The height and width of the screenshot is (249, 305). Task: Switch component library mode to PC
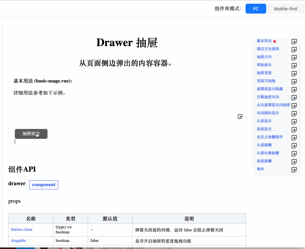click(x=256, y=9)
